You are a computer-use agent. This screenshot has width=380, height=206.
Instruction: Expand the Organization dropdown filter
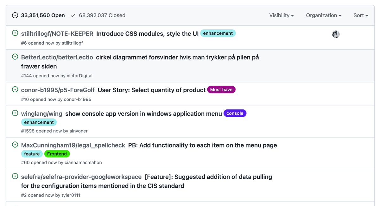click(x=324, y=15)
